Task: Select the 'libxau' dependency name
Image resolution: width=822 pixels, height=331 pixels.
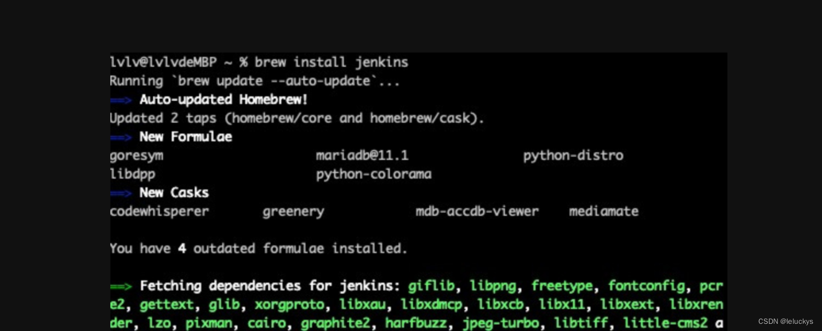Action: [362, 305]
